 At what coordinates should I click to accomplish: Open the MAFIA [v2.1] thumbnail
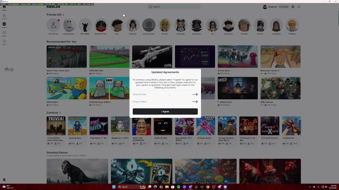(x=238, y=88)
